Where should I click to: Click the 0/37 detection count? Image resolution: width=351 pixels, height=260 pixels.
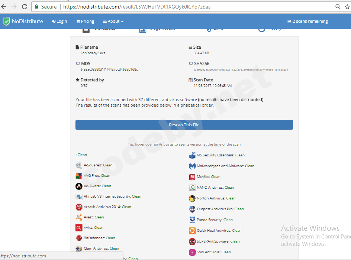[84, 86]
